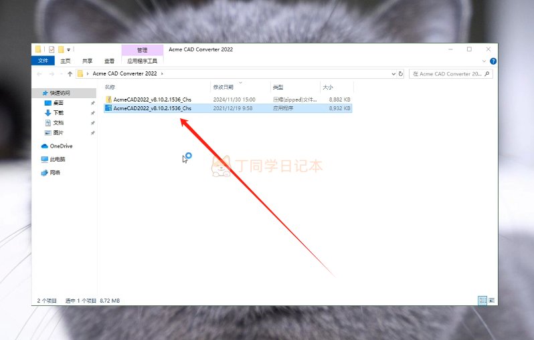Viewport: 534px width, 340px height.
Task: Open the 文件 menu tab
Action: [x=43, y=61]
